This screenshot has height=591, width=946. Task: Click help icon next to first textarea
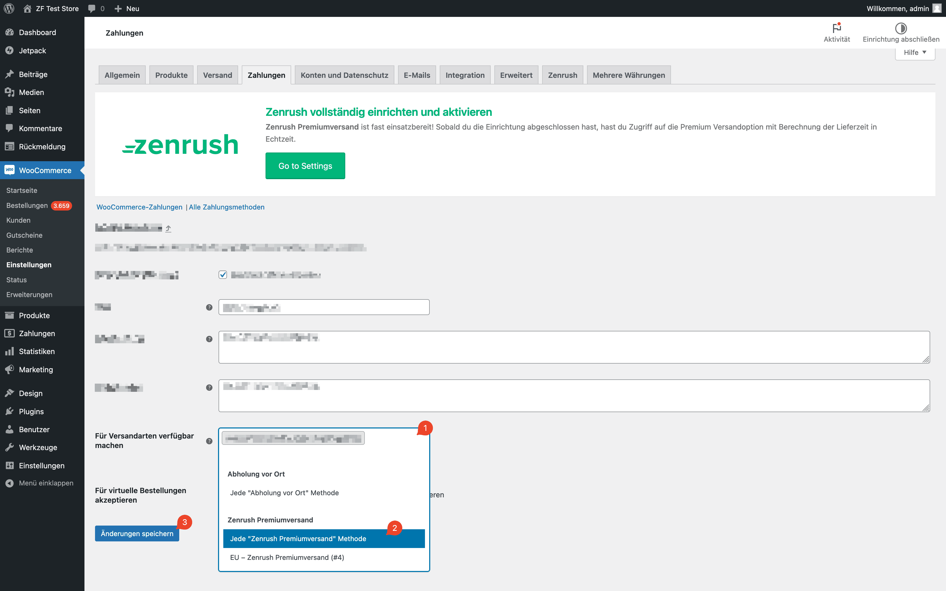pos(209,339)
